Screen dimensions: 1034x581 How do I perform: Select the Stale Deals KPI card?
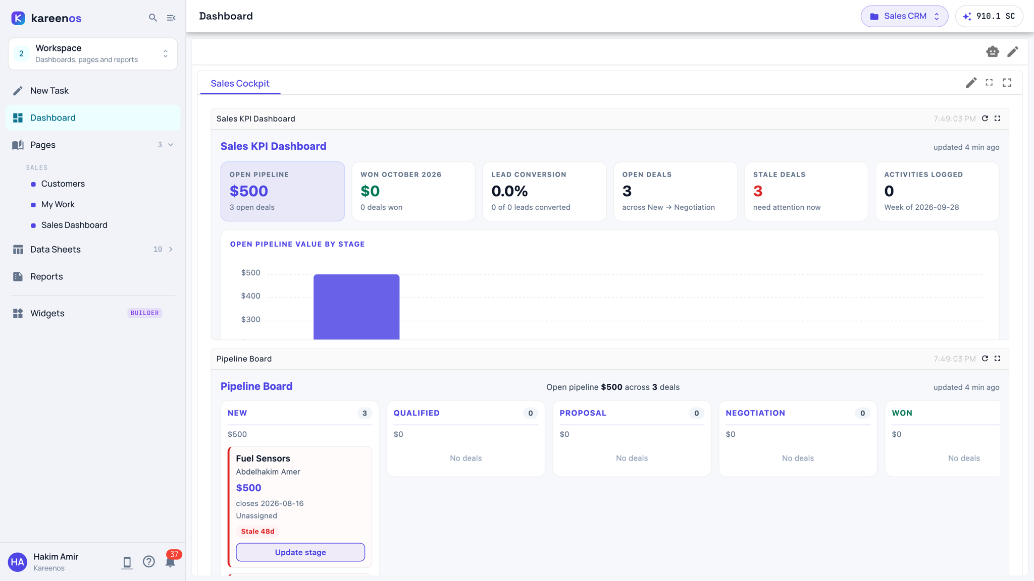806,191
